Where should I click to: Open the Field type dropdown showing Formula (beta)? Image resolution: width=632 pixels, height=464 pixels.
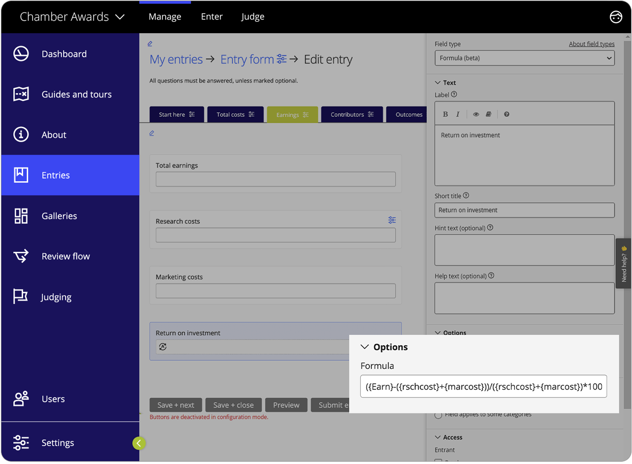pyautogui.click(x=524, y=58)
